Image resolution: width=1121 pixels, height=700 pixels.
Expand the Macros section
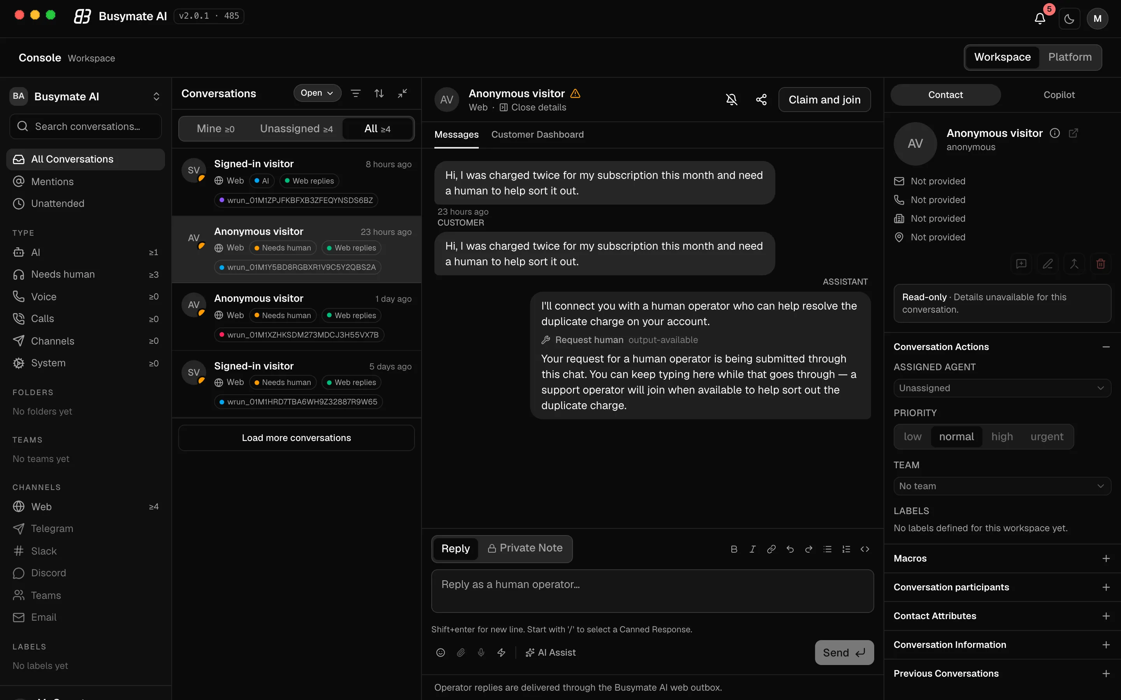click(x=1002, y=558)
